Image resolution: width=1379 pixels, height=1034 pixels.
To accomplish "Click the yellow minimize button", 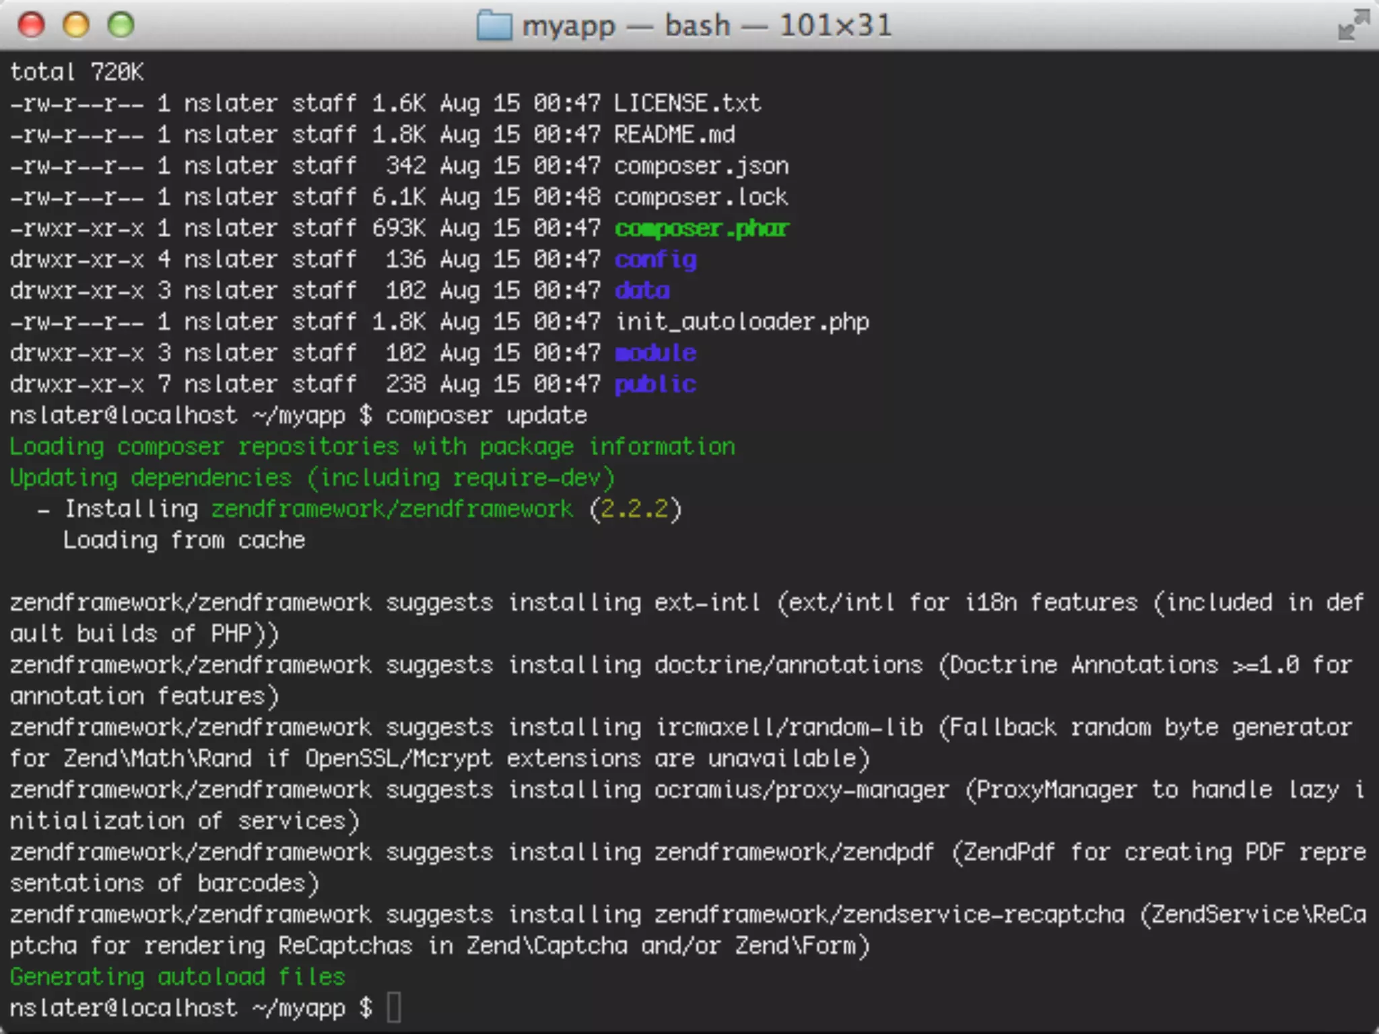I will click(76, 26).
